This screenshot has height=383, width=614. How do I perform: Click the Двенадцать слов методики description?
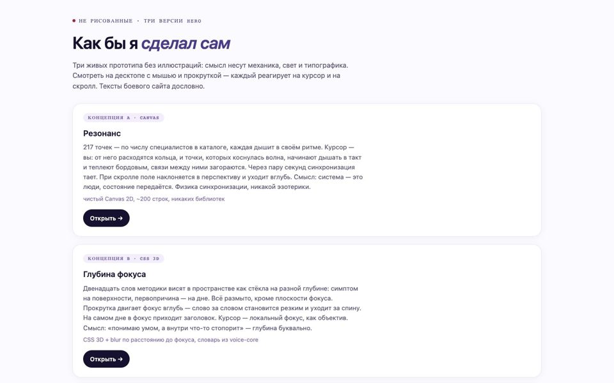222,308
